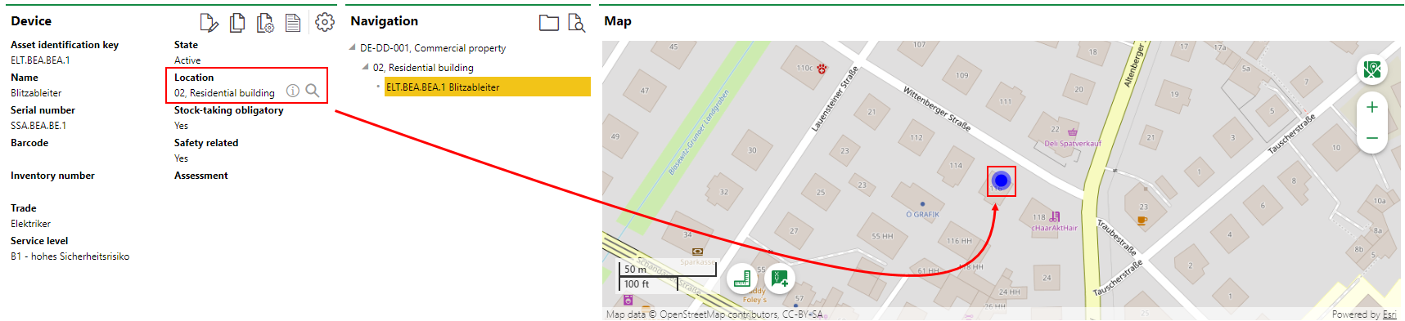Screen dimensions: 1405x321
Task: Click the asset key value ELT.BEA.BEA.1
Action: [40, 60]
